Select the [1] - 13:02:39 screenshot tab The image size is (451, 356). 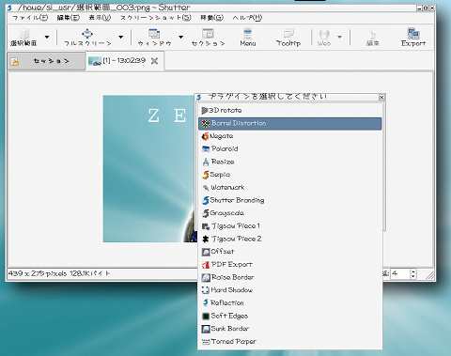click(x=124, y=61)
